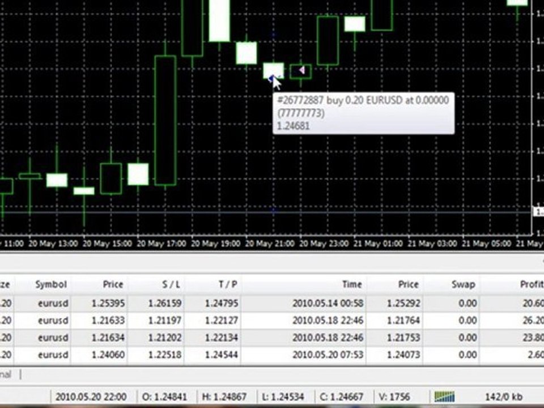This screenshot has width=544, height=408.
Task: Click the 0.00 swap in the 1.24073 row
Action: [467, 355]
